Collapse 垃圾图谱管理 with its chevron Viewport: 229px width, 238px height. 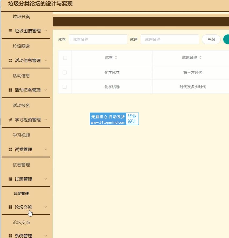(x=46, y=31)
